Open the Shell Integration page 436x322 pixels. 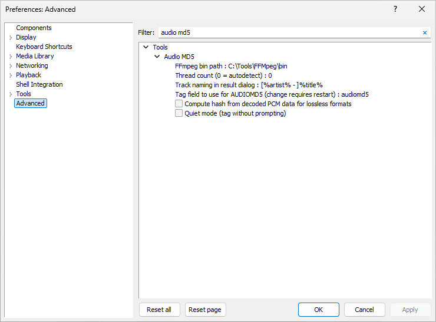pos(39,84)
